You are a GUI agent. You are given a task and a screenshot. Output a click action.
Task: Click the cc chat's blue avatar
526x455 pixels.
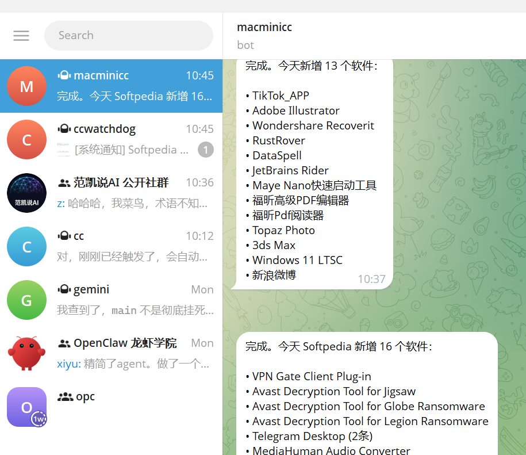(x=26, y=246)
